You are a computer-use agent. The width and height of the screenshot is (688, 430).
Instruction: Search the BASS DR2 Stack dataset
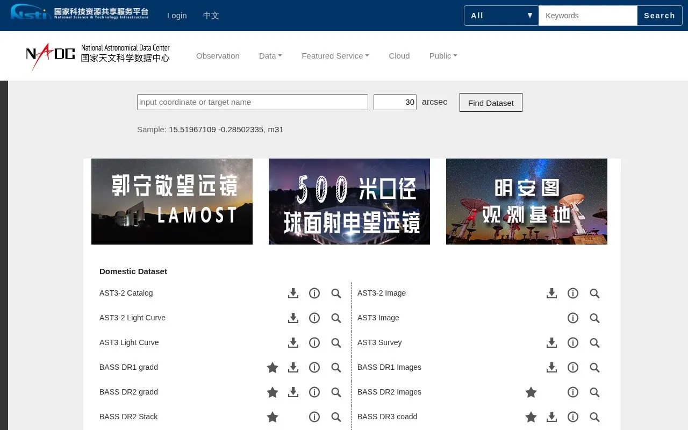coord(336,417)
